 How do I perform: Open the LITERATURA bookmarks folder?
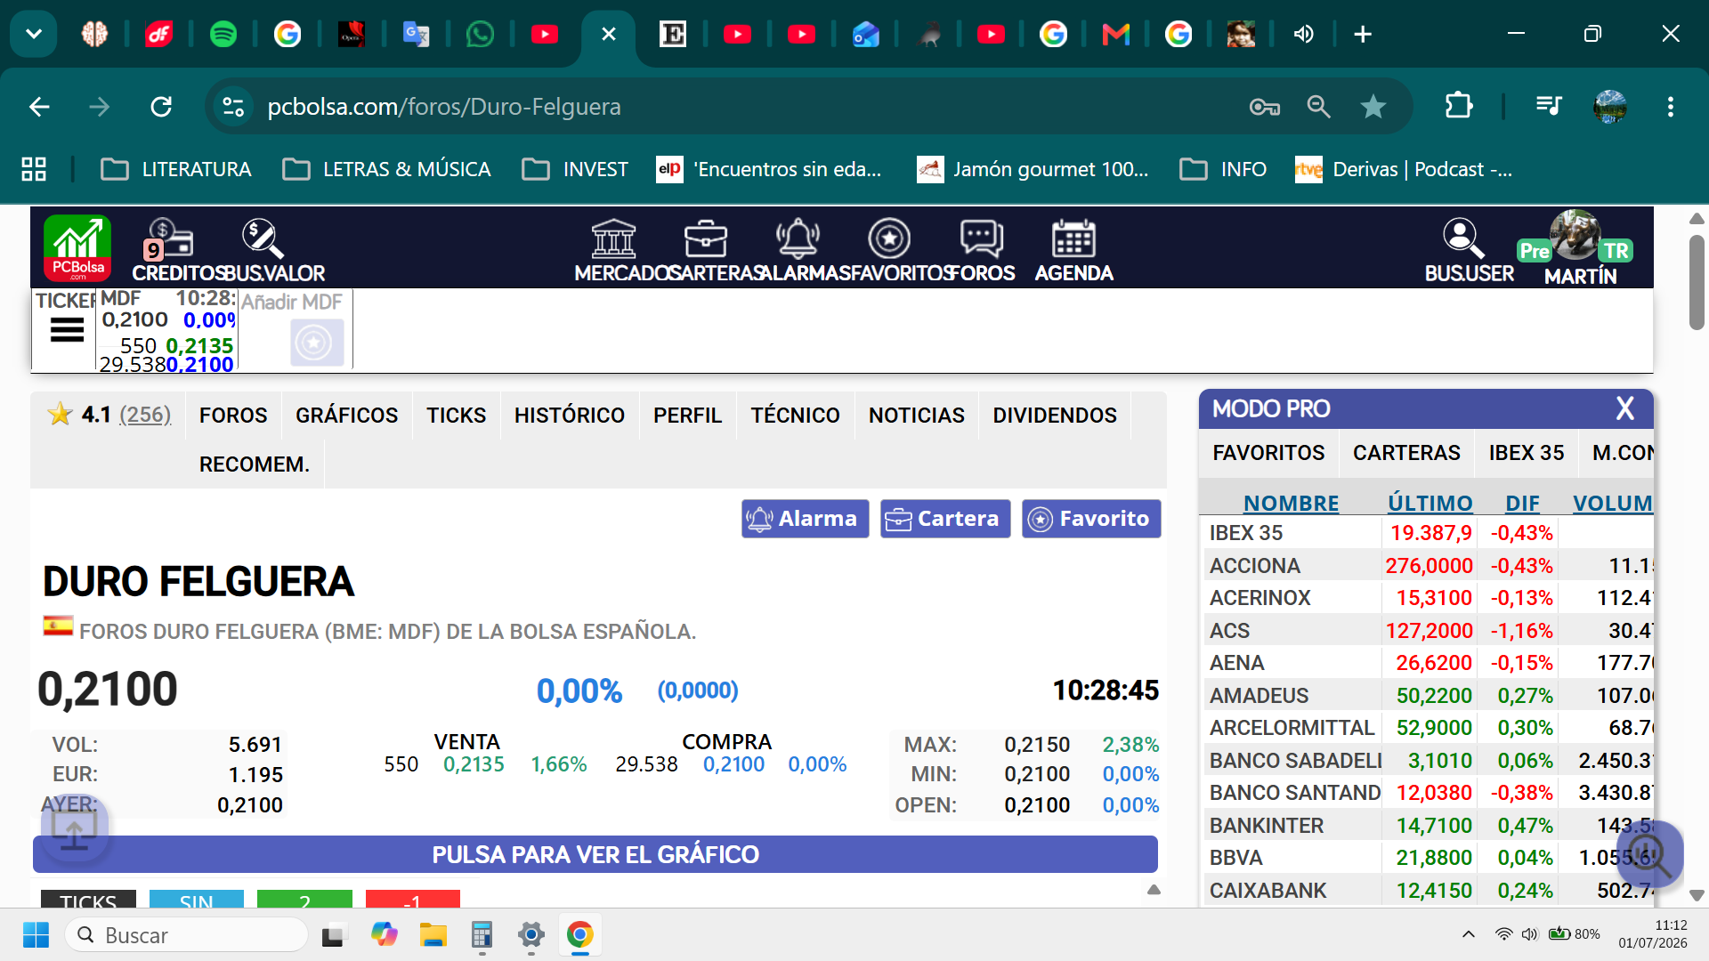point(176,169)
